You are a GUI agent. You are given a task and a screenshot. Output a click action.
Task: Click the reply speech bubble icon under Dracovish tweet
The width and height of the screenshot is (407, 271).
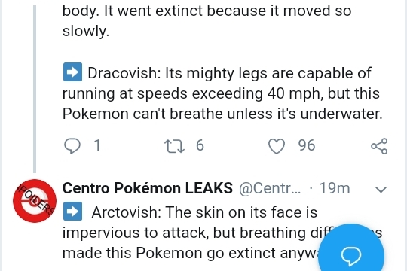coord(72,146)
